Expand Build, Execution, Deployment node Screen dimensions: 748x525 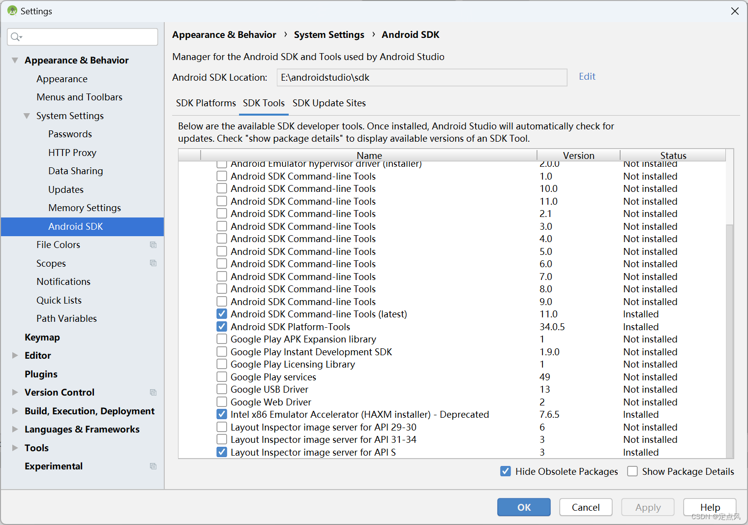15,411
